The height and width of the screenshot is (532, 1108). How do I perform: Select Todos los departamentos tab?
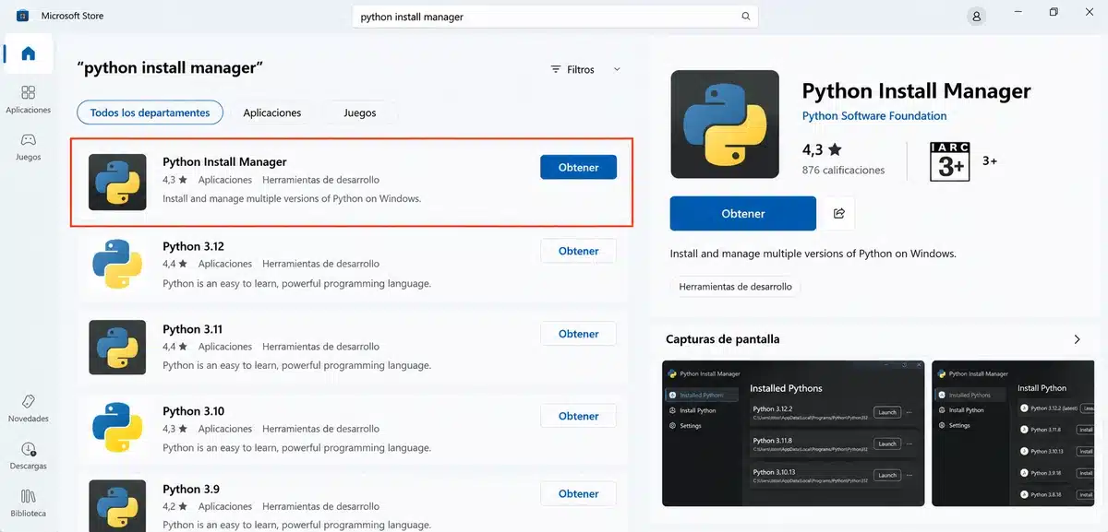click(150, 112)
